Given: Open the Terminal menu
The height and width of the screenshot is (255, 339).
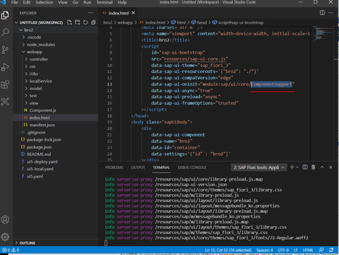Looking at the screenshot, I should 104,2.
